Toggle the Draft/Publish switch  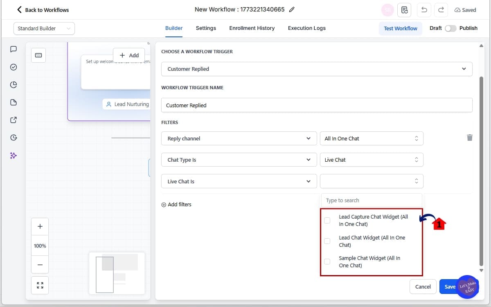click(450, 28)
